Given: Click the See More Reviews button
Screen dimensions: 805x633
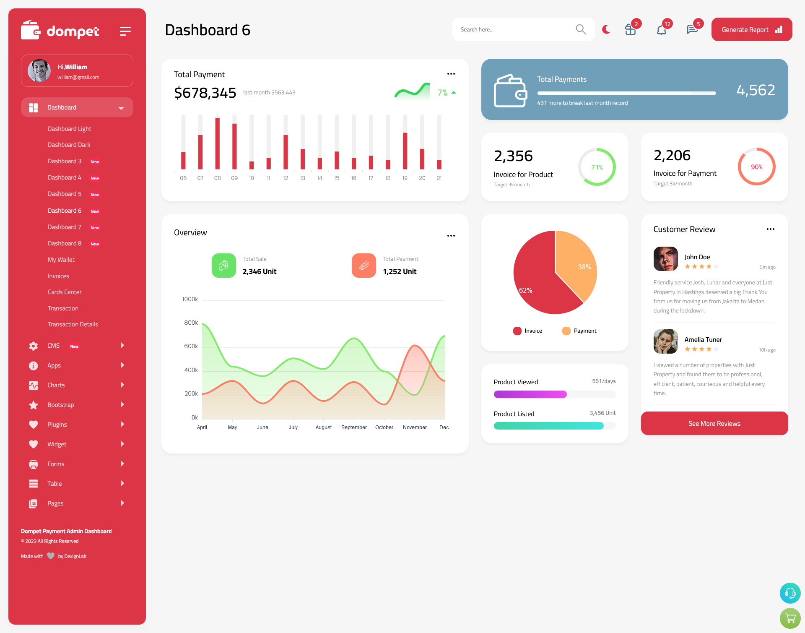Looking at the screenshot, I should [714, 423].
